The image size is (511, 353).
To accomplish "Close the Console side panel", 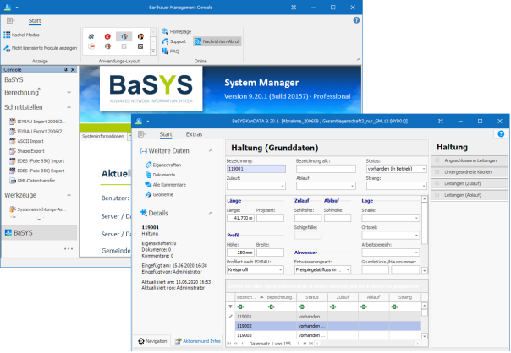I will (73, 69).
